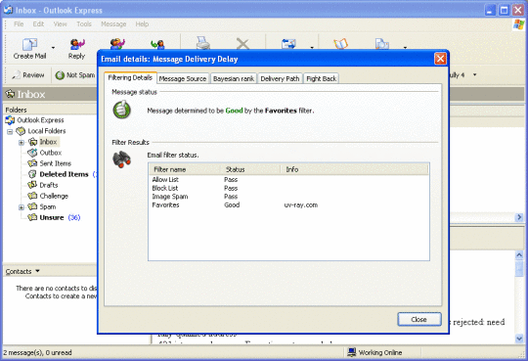
Task: Click the Addresses book icon
Action: [x=340, y=44]
